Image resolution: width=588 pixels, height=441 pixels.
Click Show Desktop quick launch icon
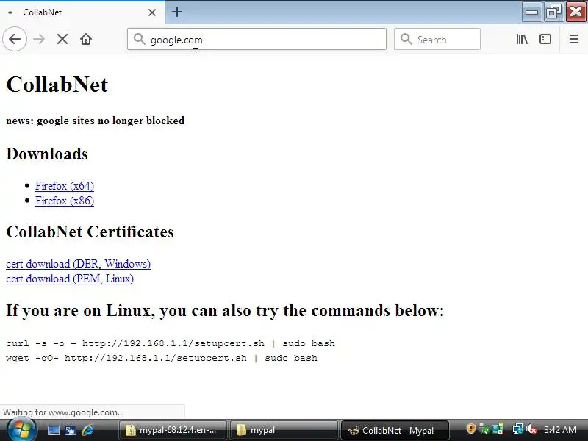point(53,430)
